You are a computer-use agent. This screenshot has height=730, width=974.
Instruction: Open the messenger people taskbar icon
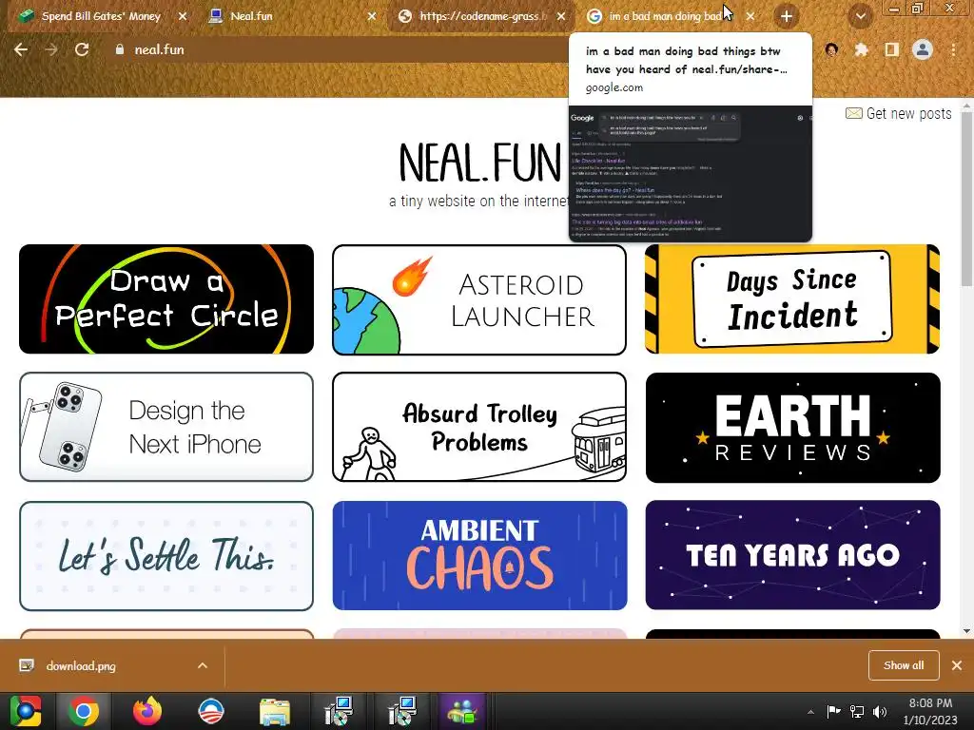462,711
